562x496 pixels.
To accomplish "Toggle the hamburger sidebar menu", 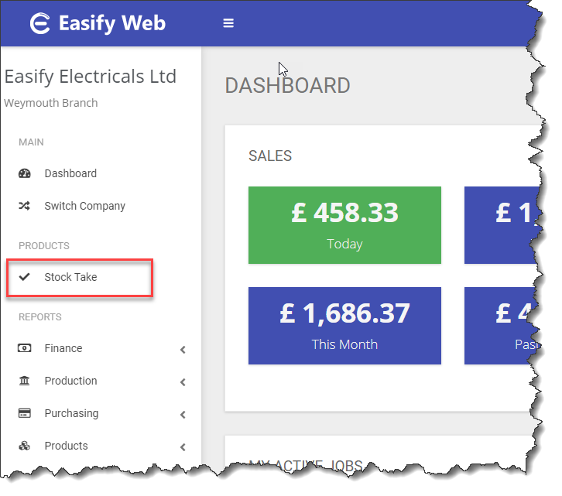I will [228, 23].
